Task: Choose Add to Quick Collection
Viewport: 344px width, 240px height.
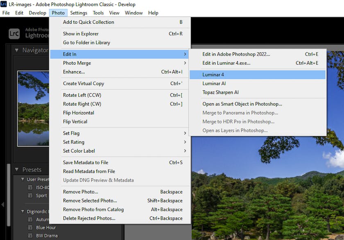Action: point(120,22)
